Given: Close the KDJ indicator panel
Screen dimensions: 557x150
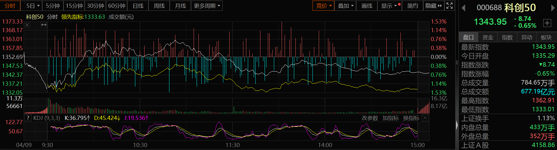Looking at the screenshot, I should 425,118.
